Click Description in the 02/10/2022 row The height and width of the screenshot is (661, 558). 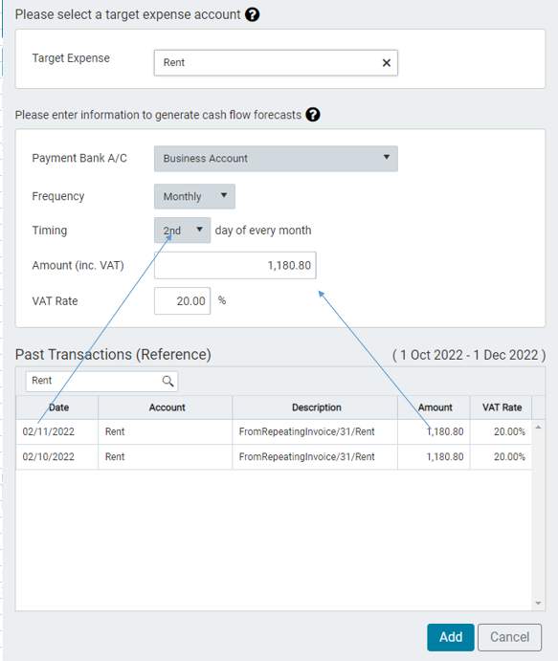pyautogui.click(x=315, y=457)
